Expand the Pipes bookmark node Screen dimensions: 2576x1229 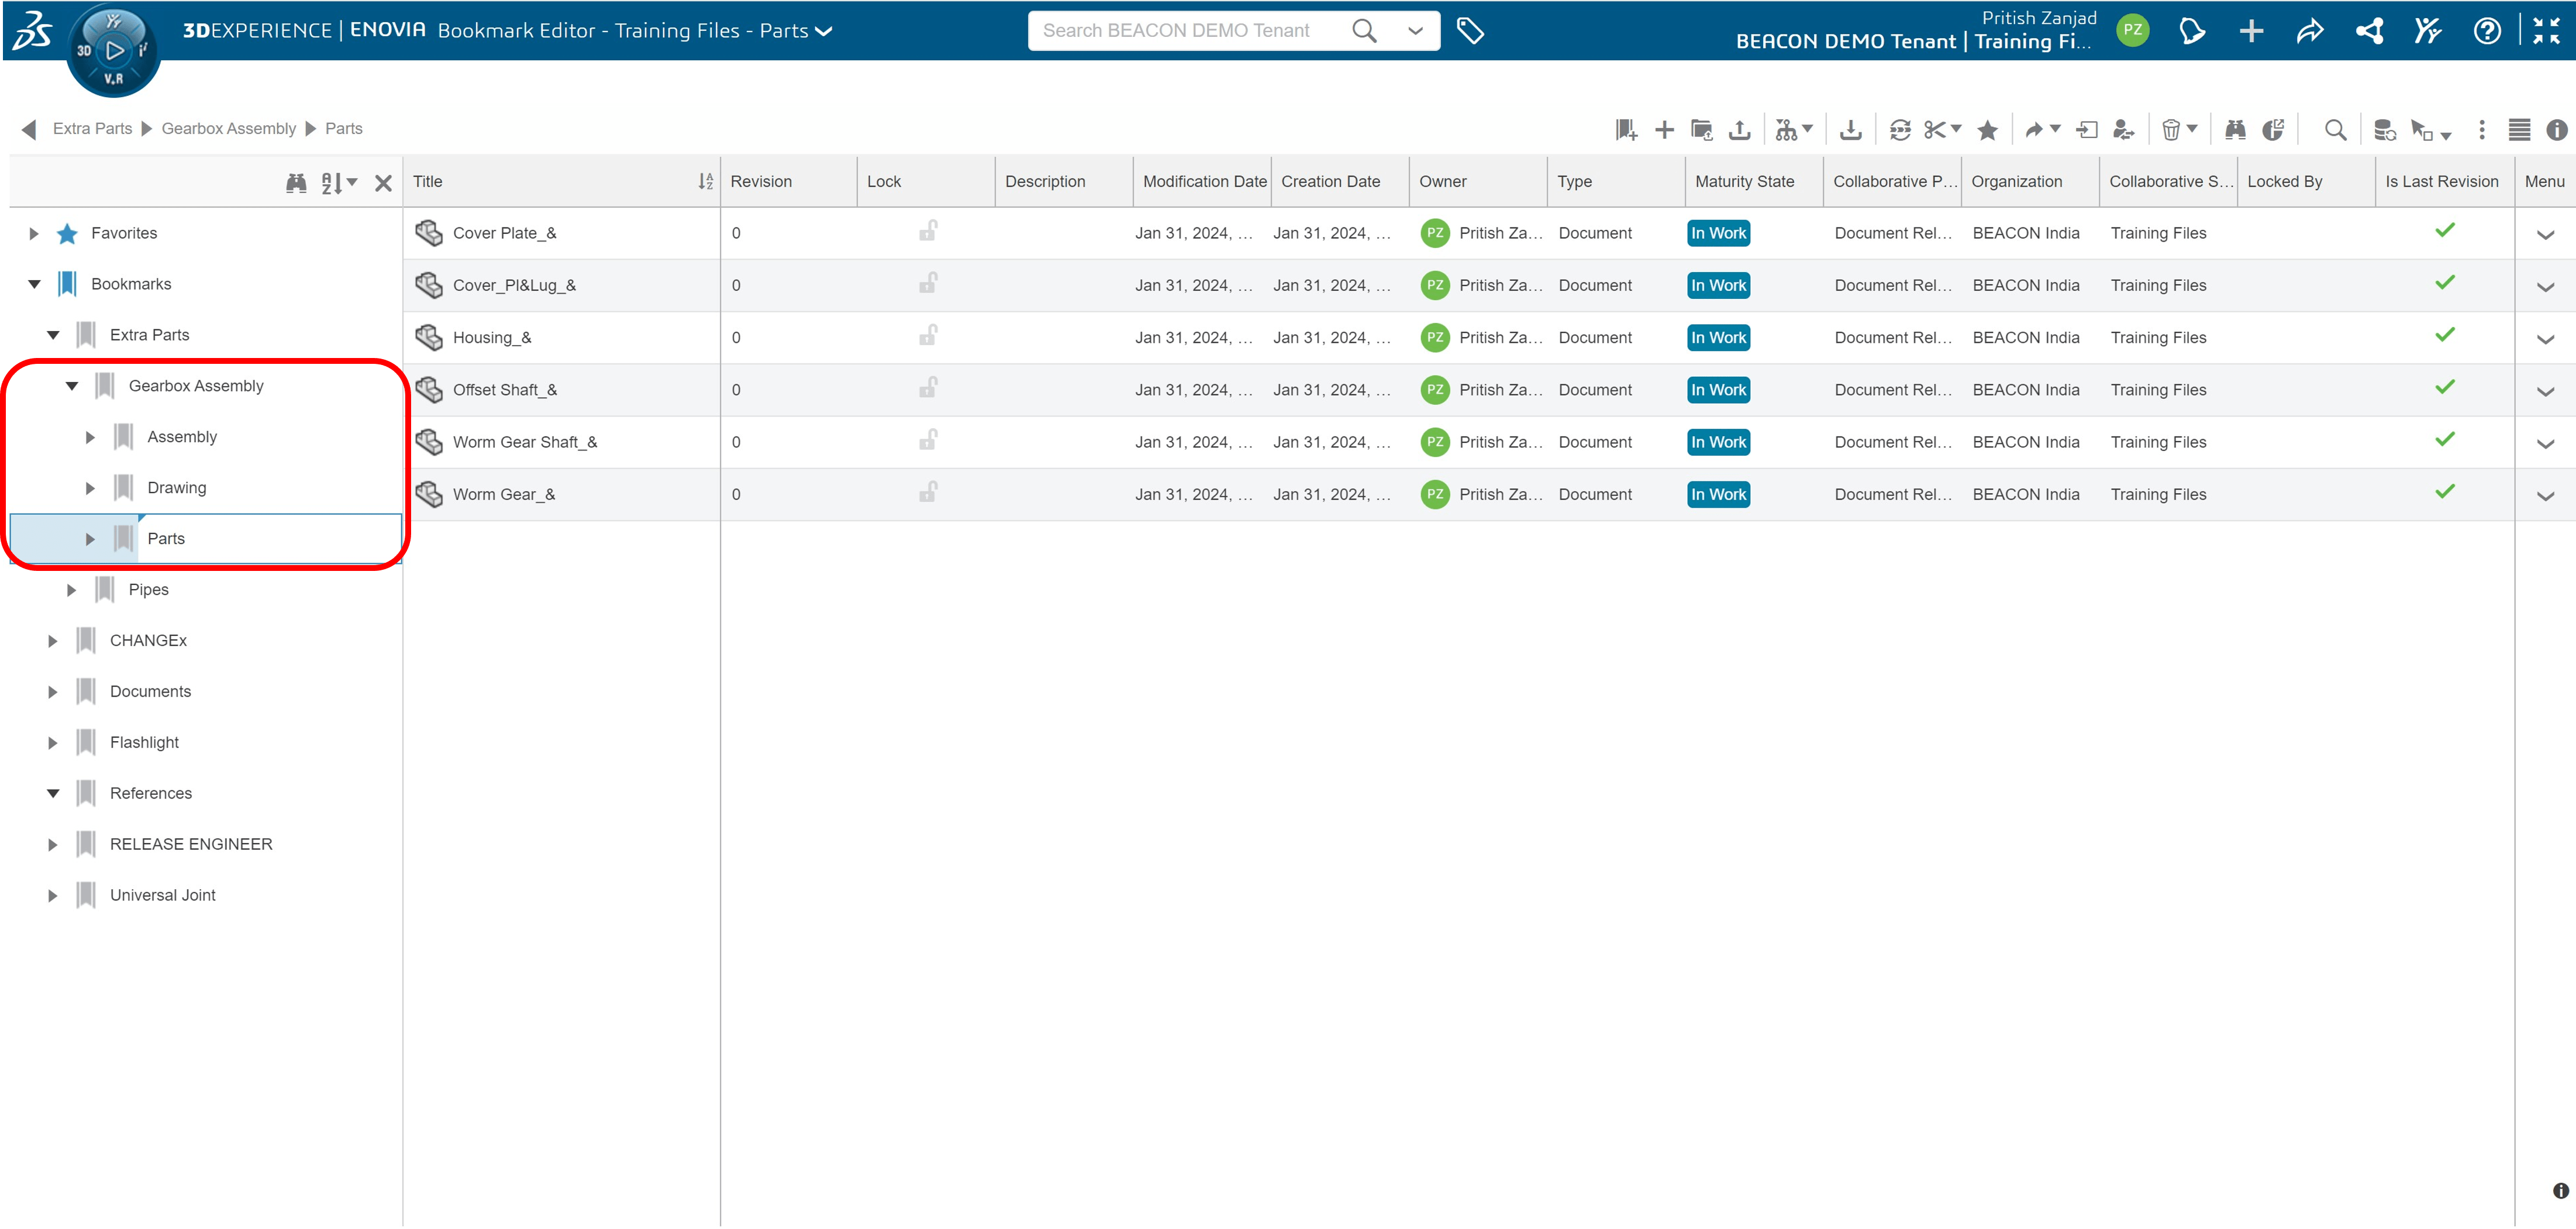(x=72, y=591)
